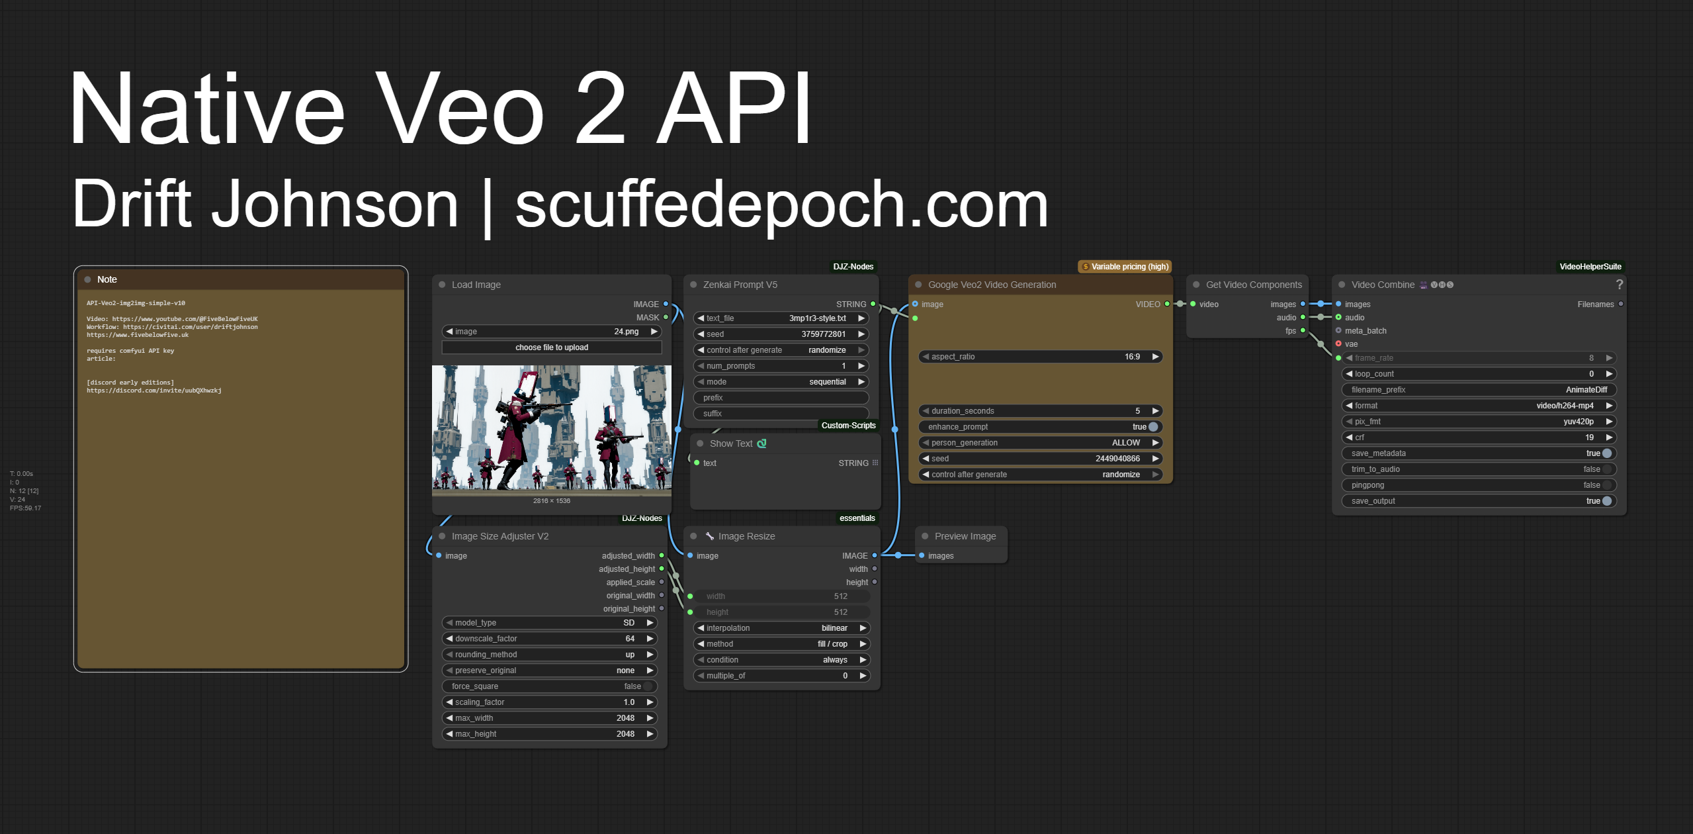Click the loaded image preview thumbnail

[552, 430]
